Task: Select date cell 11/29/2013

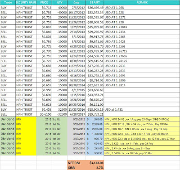Action: click(76, 66)
